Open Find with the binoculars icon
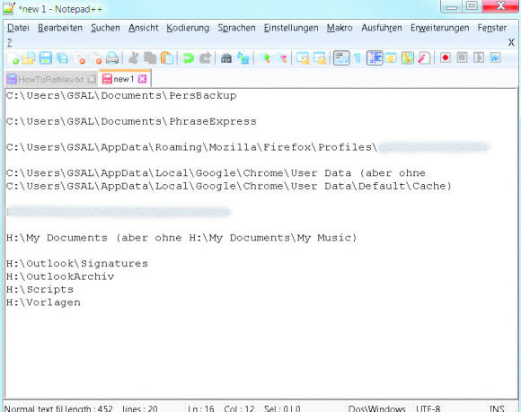 226,58
